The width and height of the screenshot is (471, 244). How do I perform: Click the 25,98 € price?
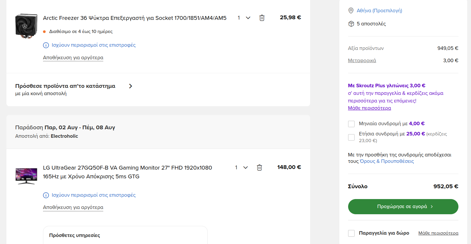[x=290, y=18]
